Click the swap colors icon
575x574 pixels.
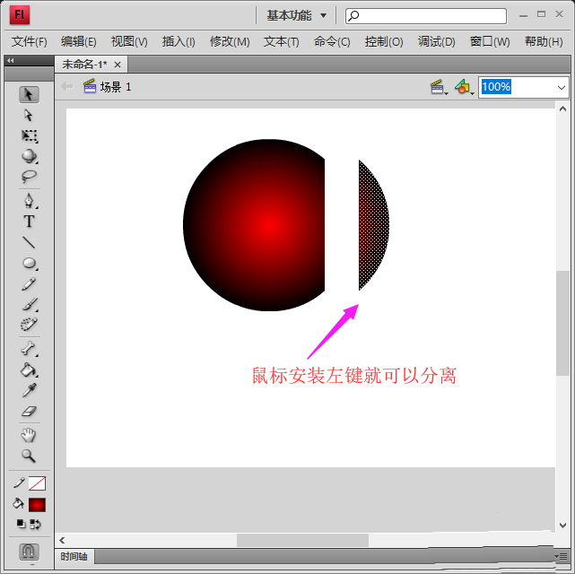pos(35,525)
